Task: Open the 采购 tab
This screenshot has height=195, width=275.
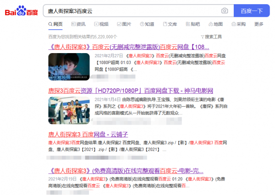Action: [x=238, y=24]
